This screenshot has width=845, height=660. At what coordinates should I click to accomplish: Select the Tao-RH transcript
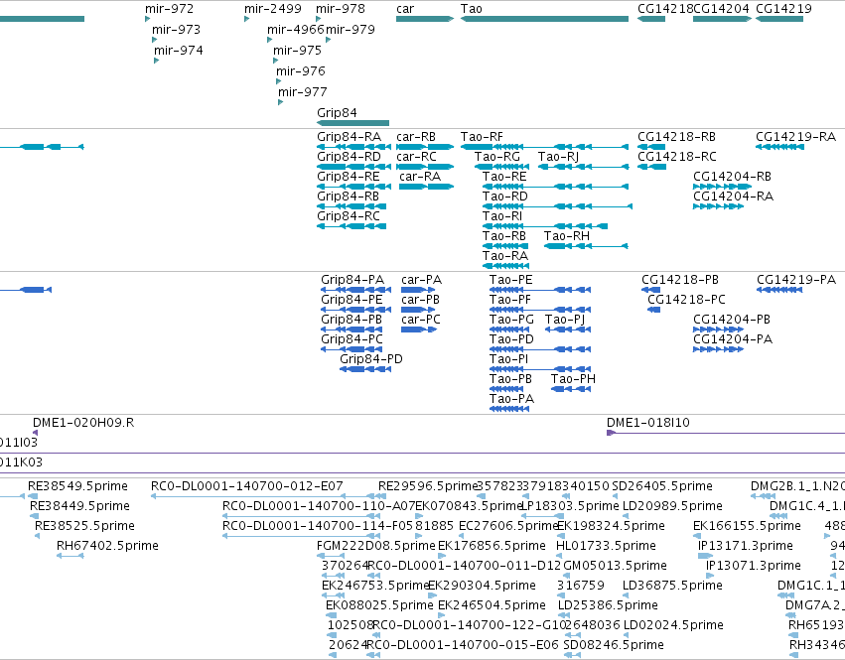586,246
